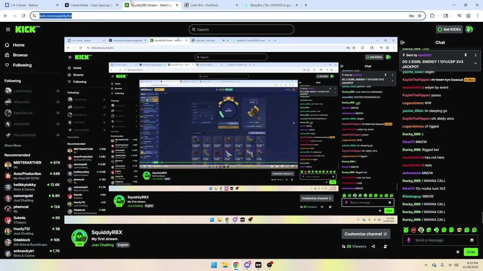Image resolution: width=483 pixels, height=271 pixels.
Task: Click the KICK logo
Action: point(28,29)
